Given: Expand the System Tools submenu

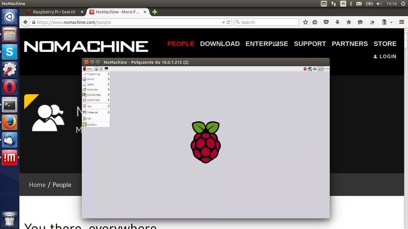Looking at the screenshot, I should [96, 100].
